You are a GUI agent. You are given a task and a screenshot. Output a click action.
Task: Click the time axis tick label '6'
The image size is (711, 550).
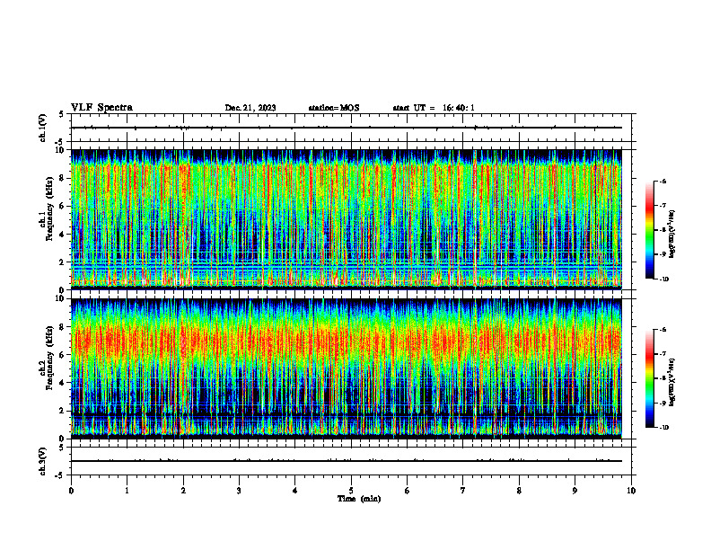pyautogui.click(x=408, y=491)
